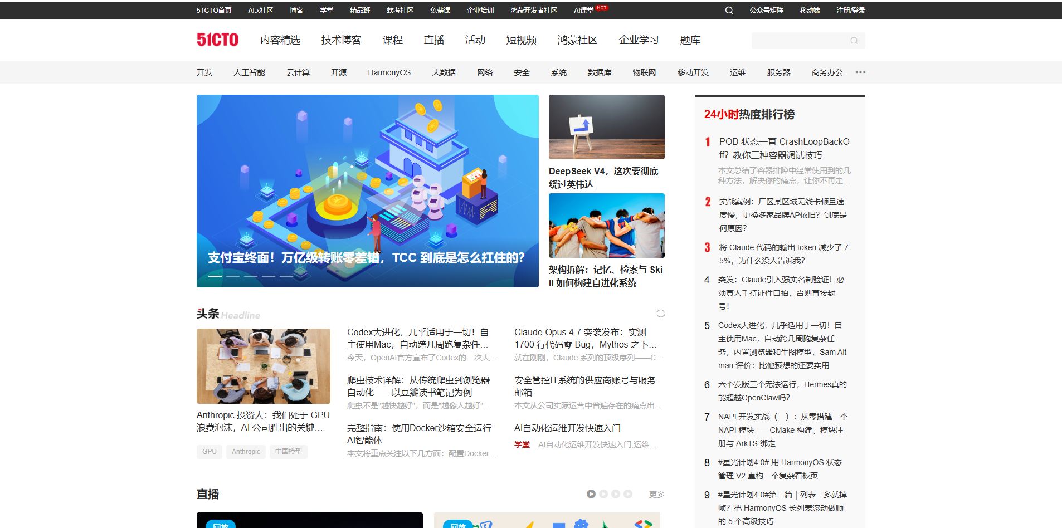Select the first play icon in the 直播 section
The height and width of the screenshot is (528, 1062).
tap(591, 494)
